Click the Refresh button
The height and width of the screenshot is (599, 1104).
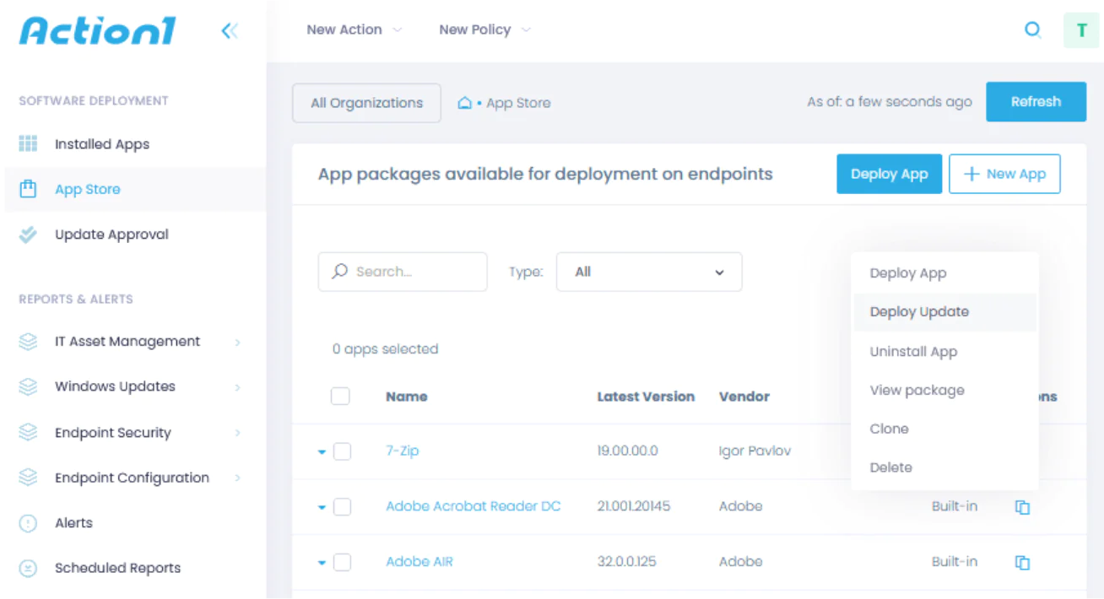(1036, 101)
